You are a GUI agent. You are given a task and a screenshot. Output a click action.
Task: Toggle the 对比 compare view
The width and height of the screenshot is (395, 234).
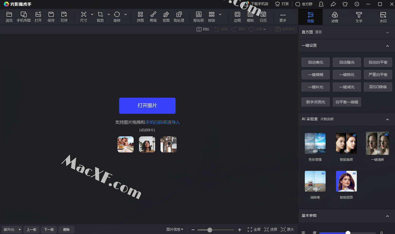tap(203, 29)
